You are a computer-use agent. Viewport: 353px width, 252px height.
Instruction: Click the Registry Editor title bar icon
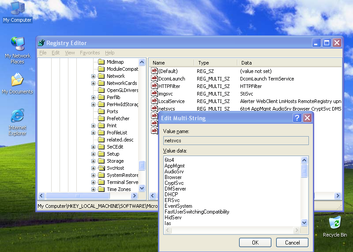[x=41, y=42]
